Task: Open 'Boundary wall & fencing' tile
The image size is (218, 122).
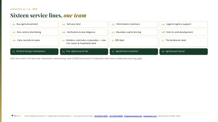Action: pos(134,32)
